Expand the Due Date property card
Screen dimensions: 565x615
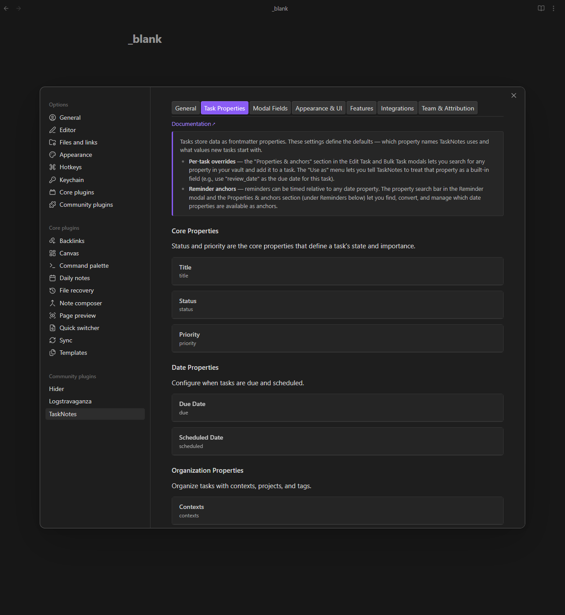pos(337,407)
